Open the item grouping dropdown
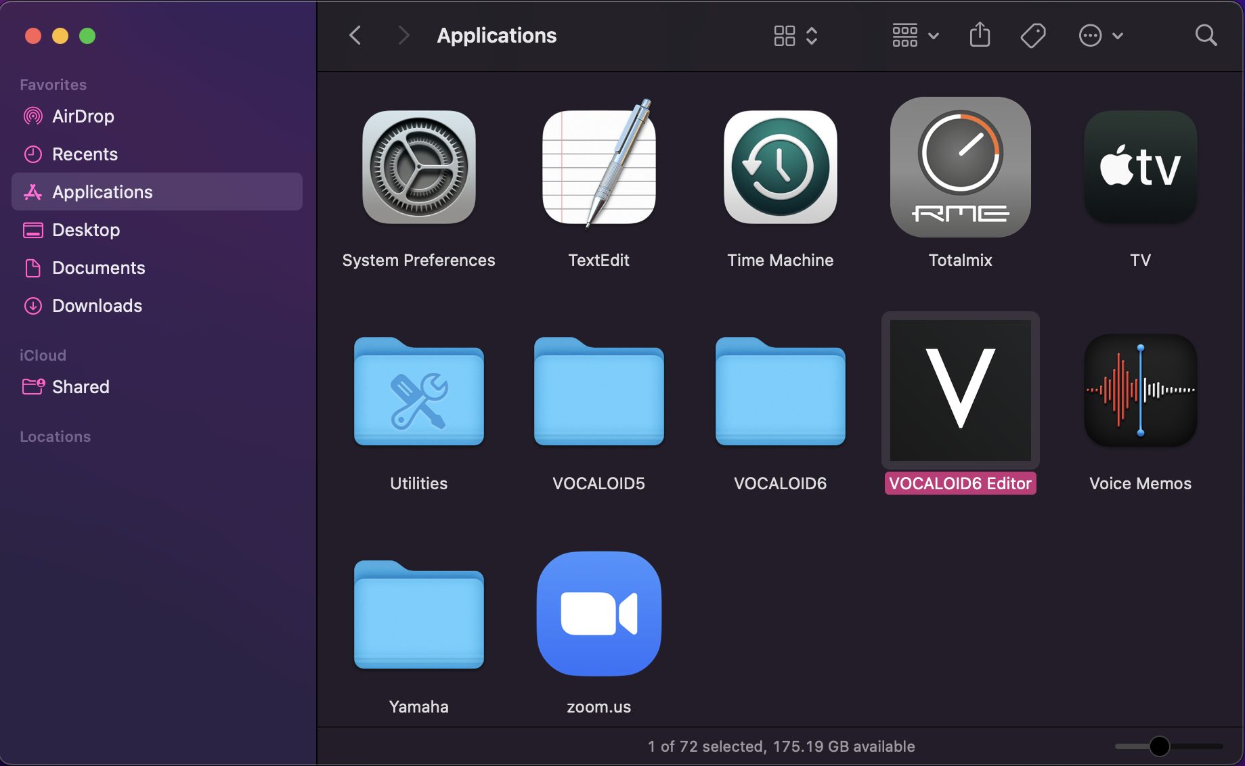This screenshot has width=1245, height=766. [x=915, y=35]
